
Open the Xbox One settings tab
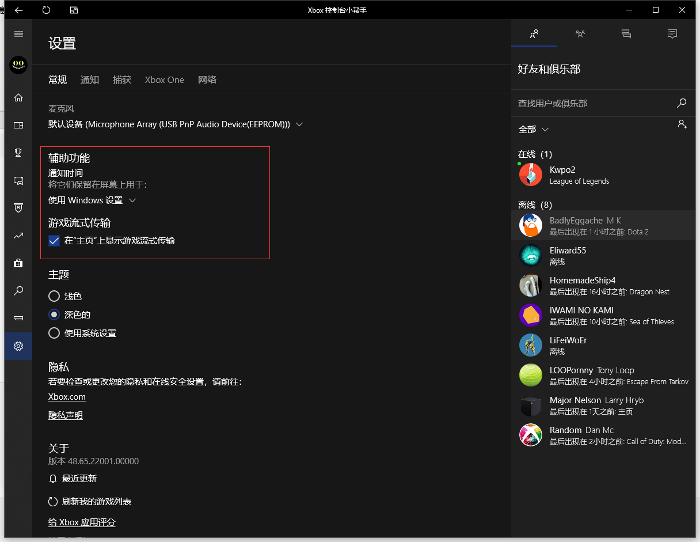coord(165,80)
